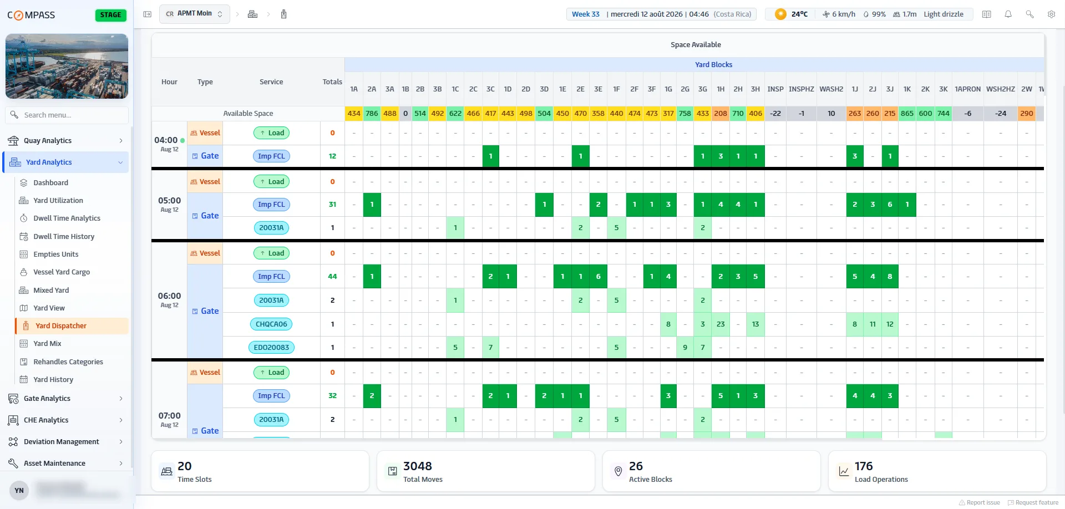Click the 2A available space 786
1065x509 pixels.
click(372, 114)
